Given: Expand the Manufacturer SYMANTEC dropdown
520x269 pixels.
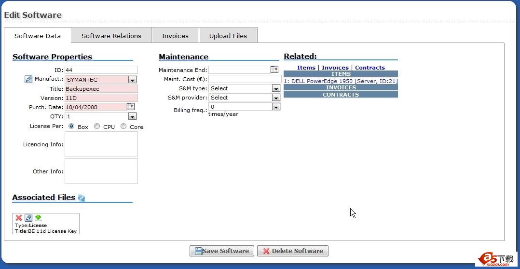Looking at the screenshot, I should click(132, 80).
